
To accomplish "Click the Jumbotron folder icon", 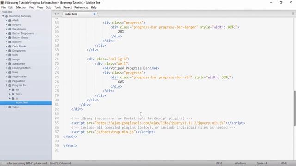I will [x=10, y=64].
